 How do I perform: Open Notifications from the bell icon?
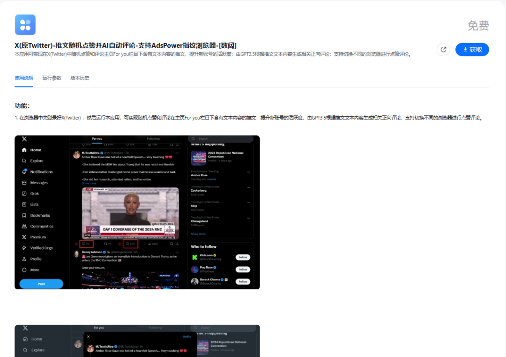pyautogui.click(x=24, y=172)
